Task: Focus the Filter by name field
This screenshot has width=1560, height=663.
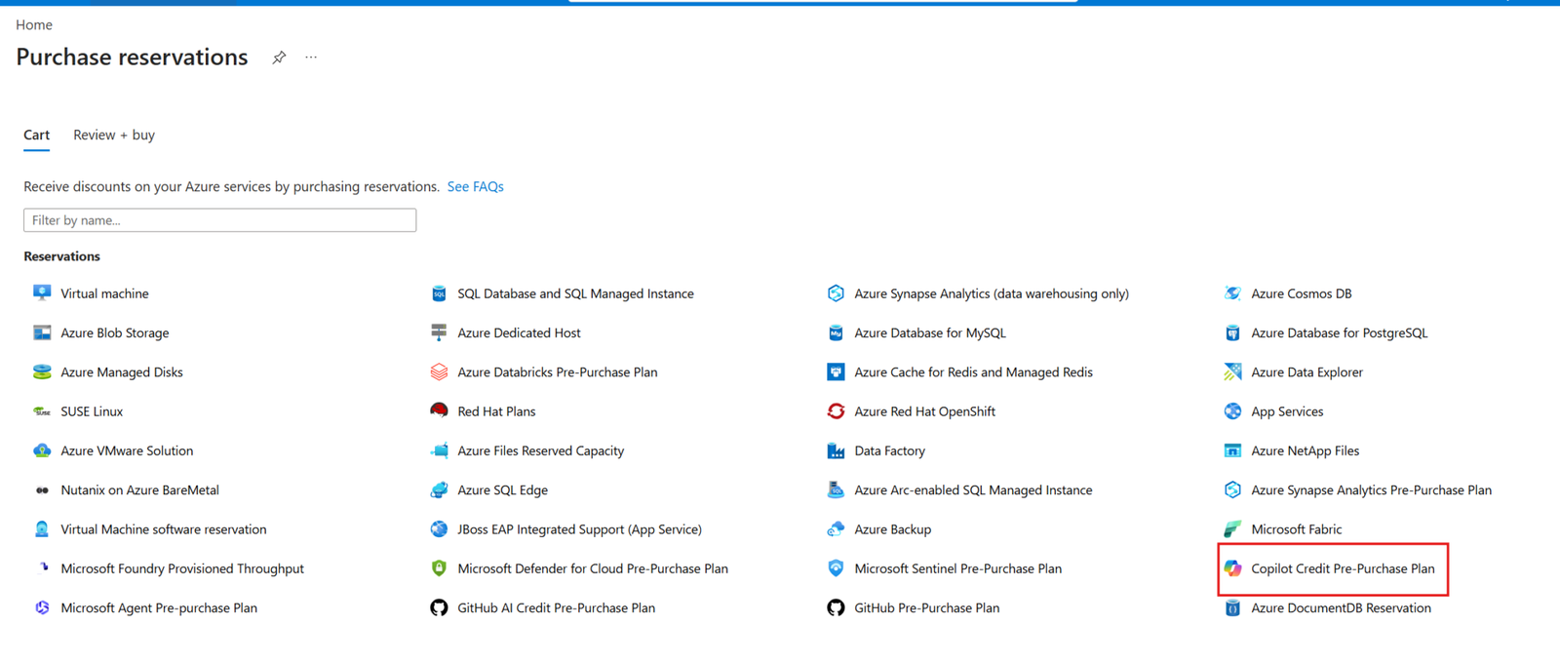Action: point(220,220)
